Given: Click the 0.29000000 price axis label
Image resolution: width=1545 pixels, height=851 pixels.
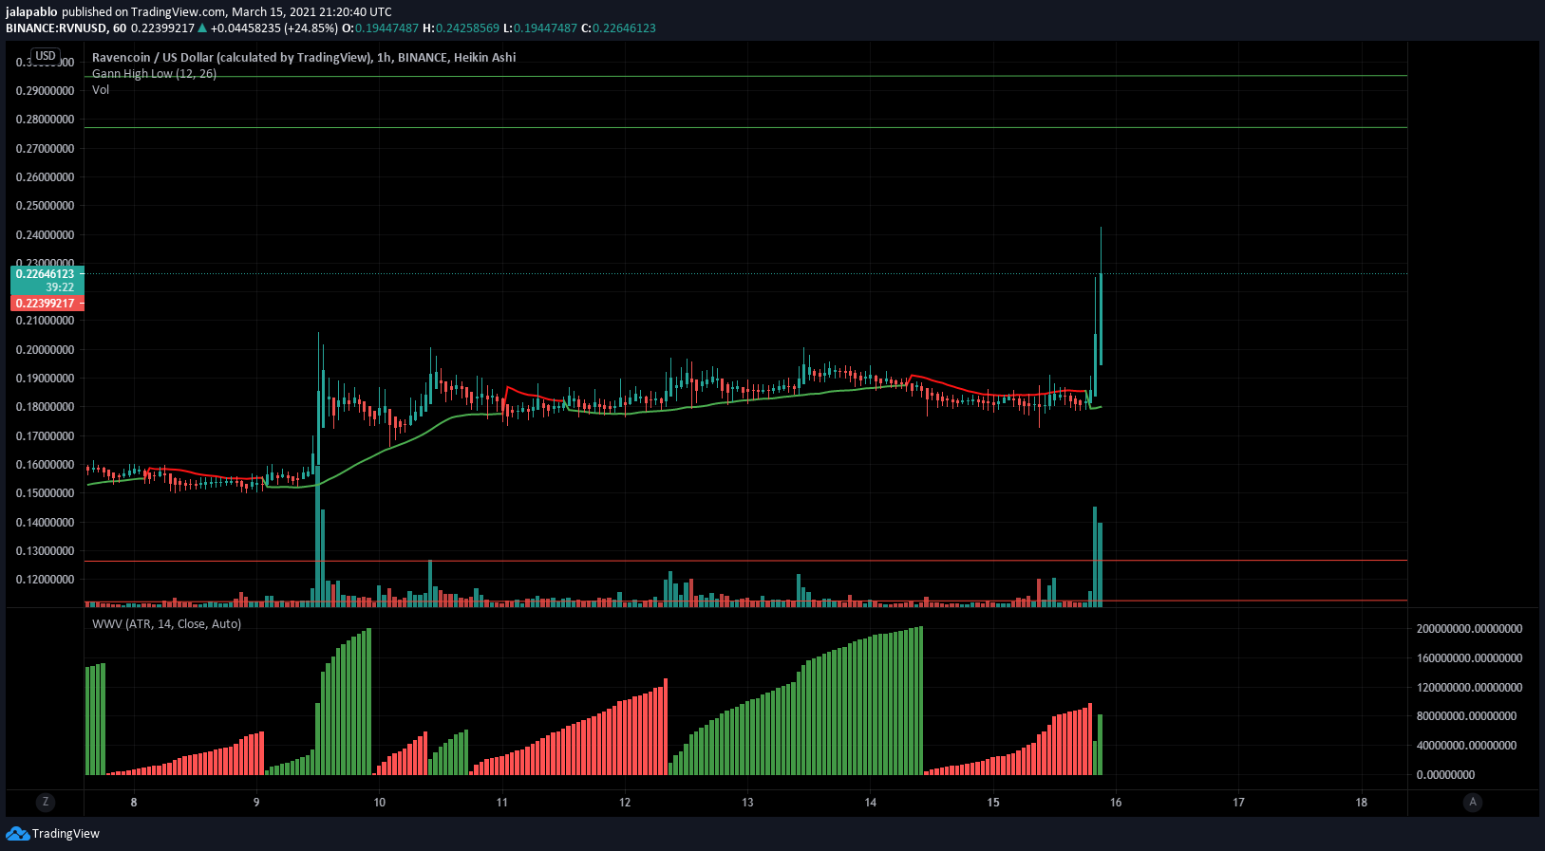Looking at the screenshot, I should point(46,91).
